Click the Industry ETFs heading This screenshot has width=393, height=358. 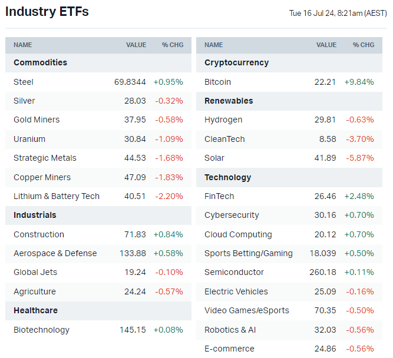click(47, 12)
